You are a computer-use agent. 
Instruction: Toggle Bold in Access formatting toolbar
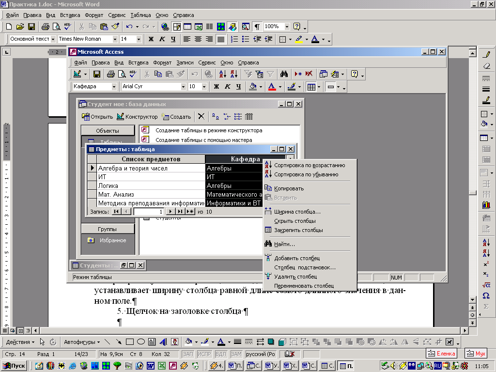(217, 86)
